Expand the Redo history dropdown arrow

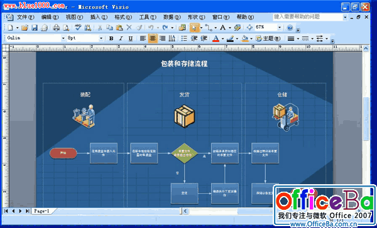coord(172,28)
